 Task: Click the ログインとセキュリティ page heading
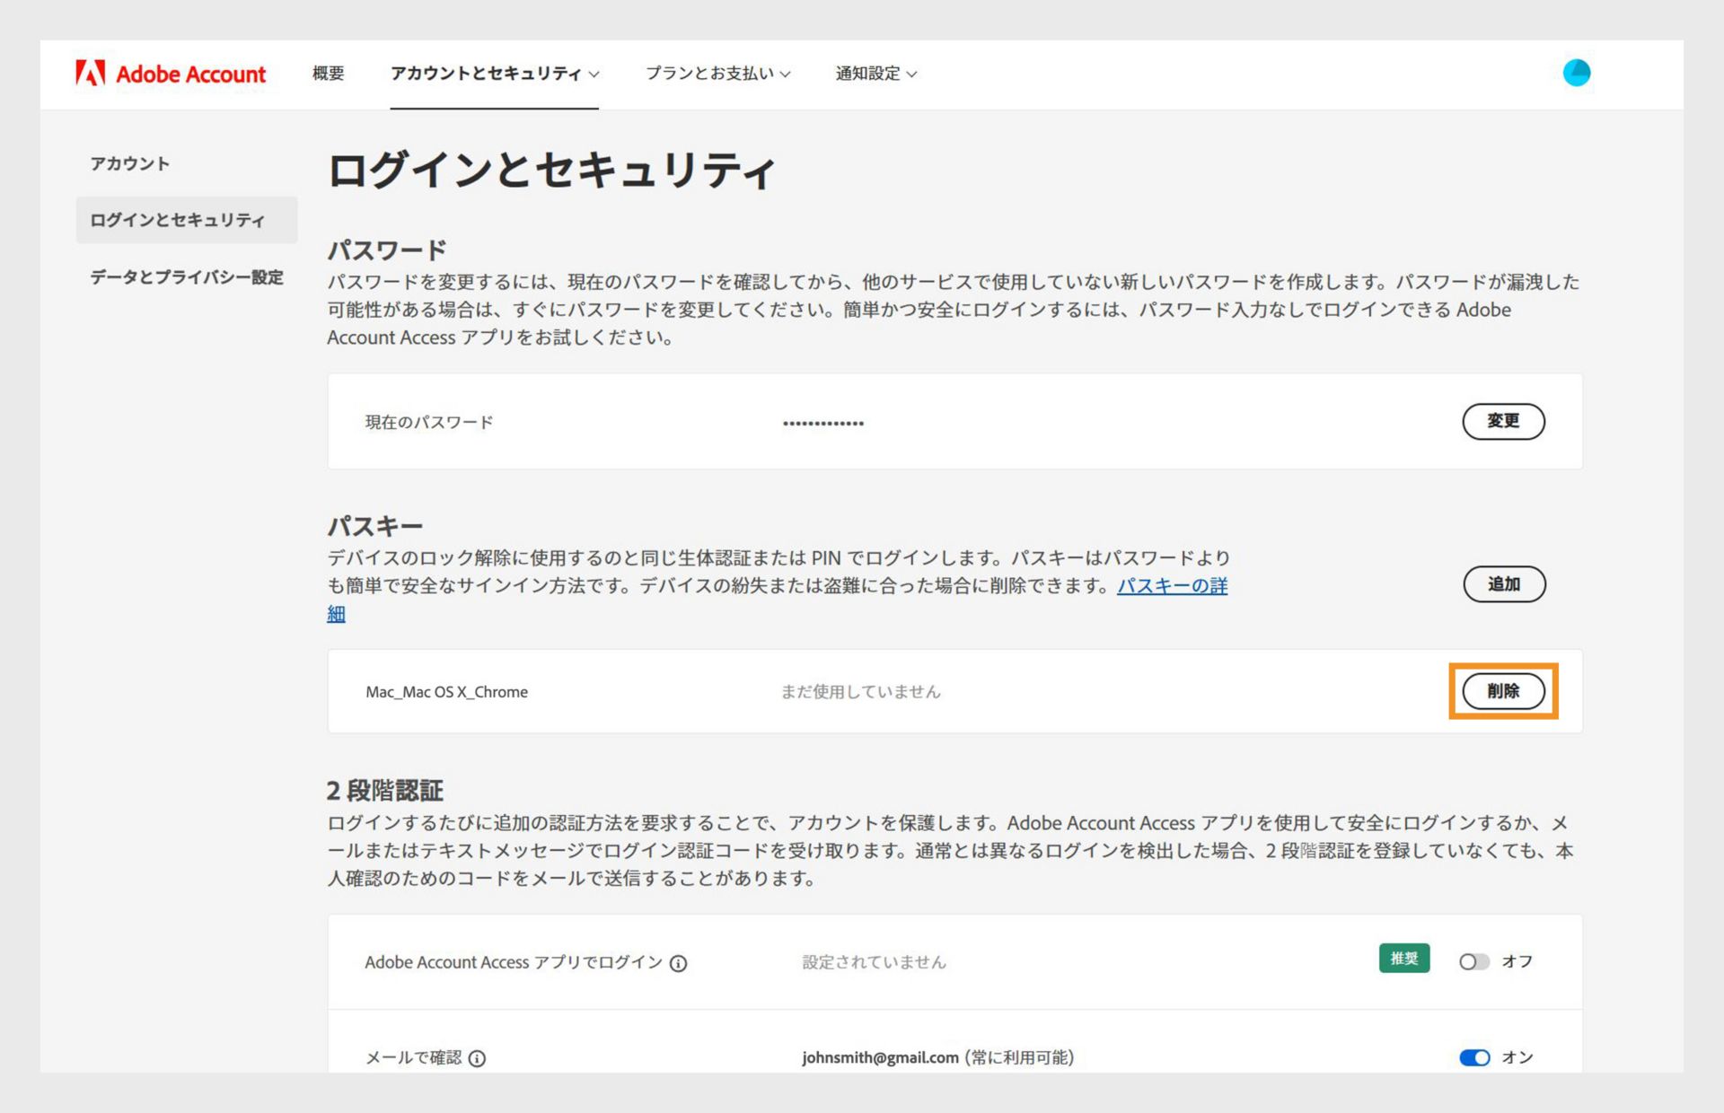pyautogui.click(x=551, y=171)
